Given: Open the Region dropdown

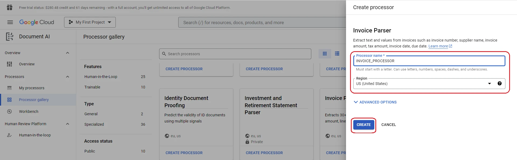Looking at the screenshot, I should 429,84.
